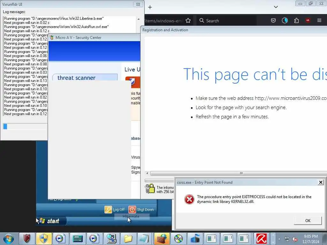The height and width of the screenshot is (245, 327).
Task: Click log line 'Next program will run in 0.02 s'
Action: click(x=27, y=23)
